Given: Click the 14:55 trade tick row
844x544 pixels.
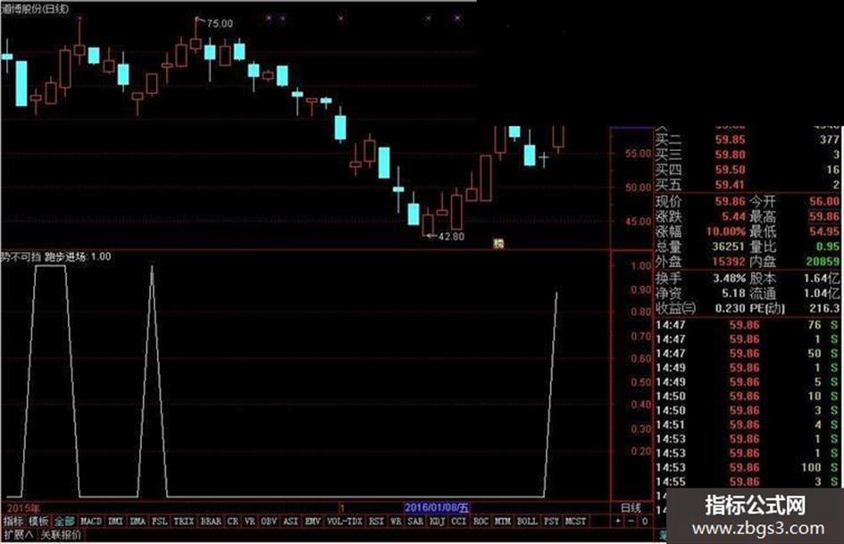Looking at the screenshot, I should click(x=748, y=482).
